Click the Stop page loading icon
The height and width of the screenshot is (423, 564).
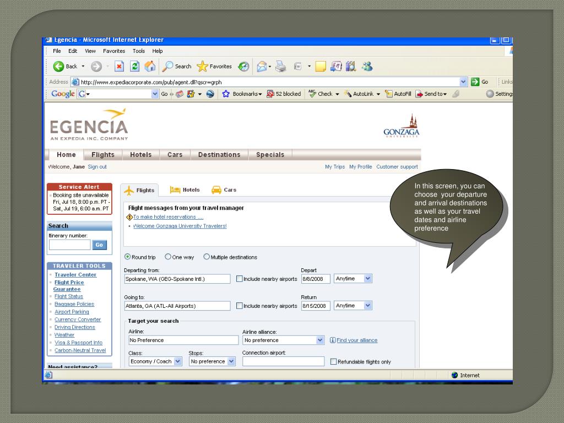tap(119, 66)
